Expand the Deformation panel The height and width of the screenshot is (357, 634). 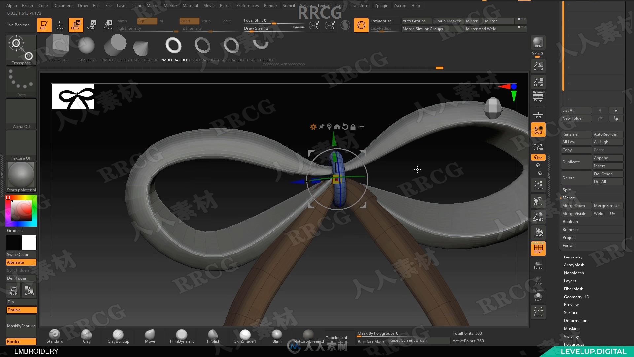click(x=576, y=320)
